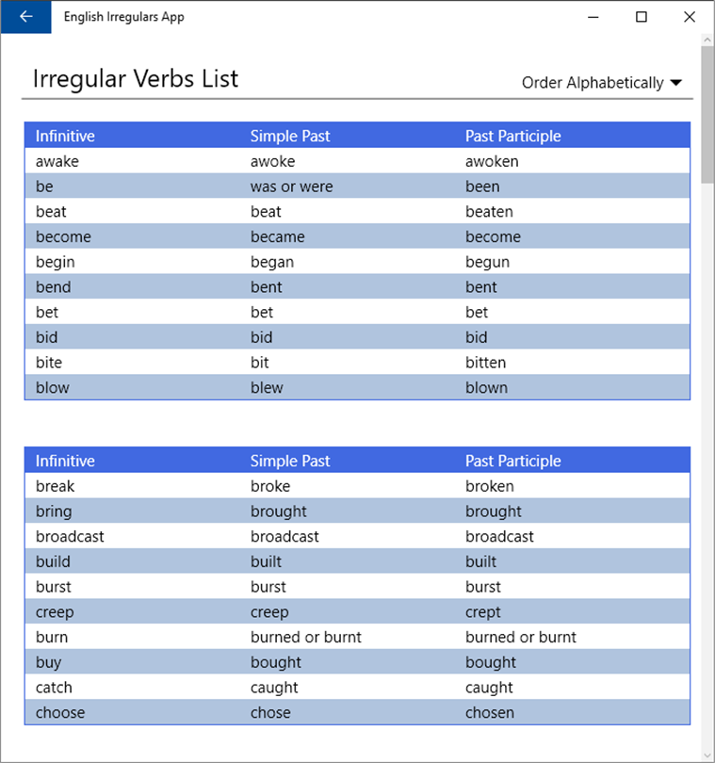Select the 'broadcast' infinitive row
Viewport: 715px width, 763px height.
click(x=70, y=536)
